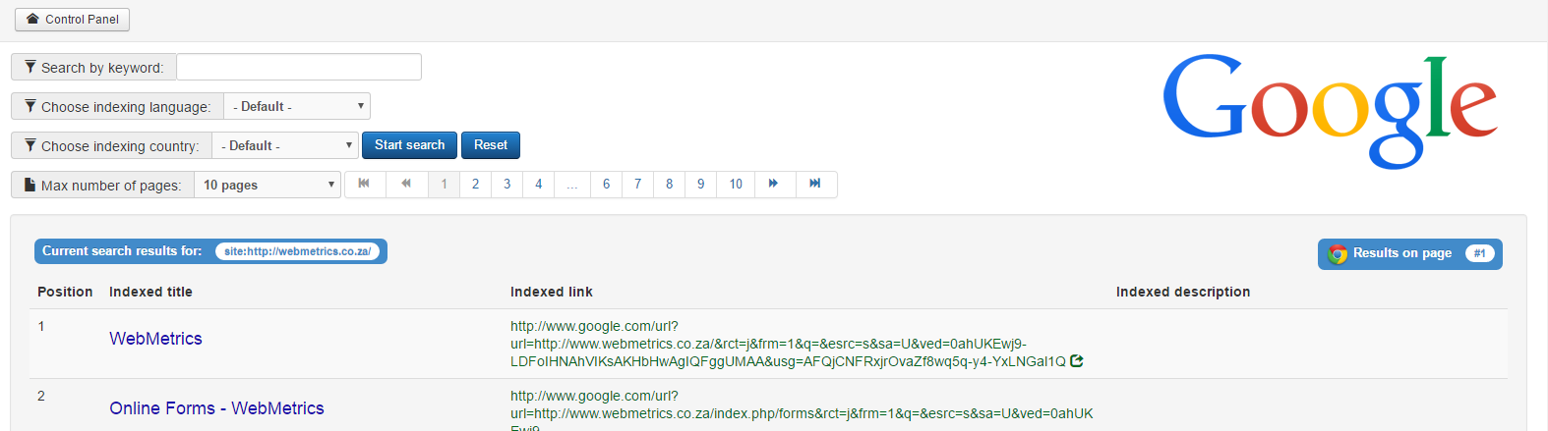Go to first page using pagination icon
1548x431 pixels.
coord(365,184)
